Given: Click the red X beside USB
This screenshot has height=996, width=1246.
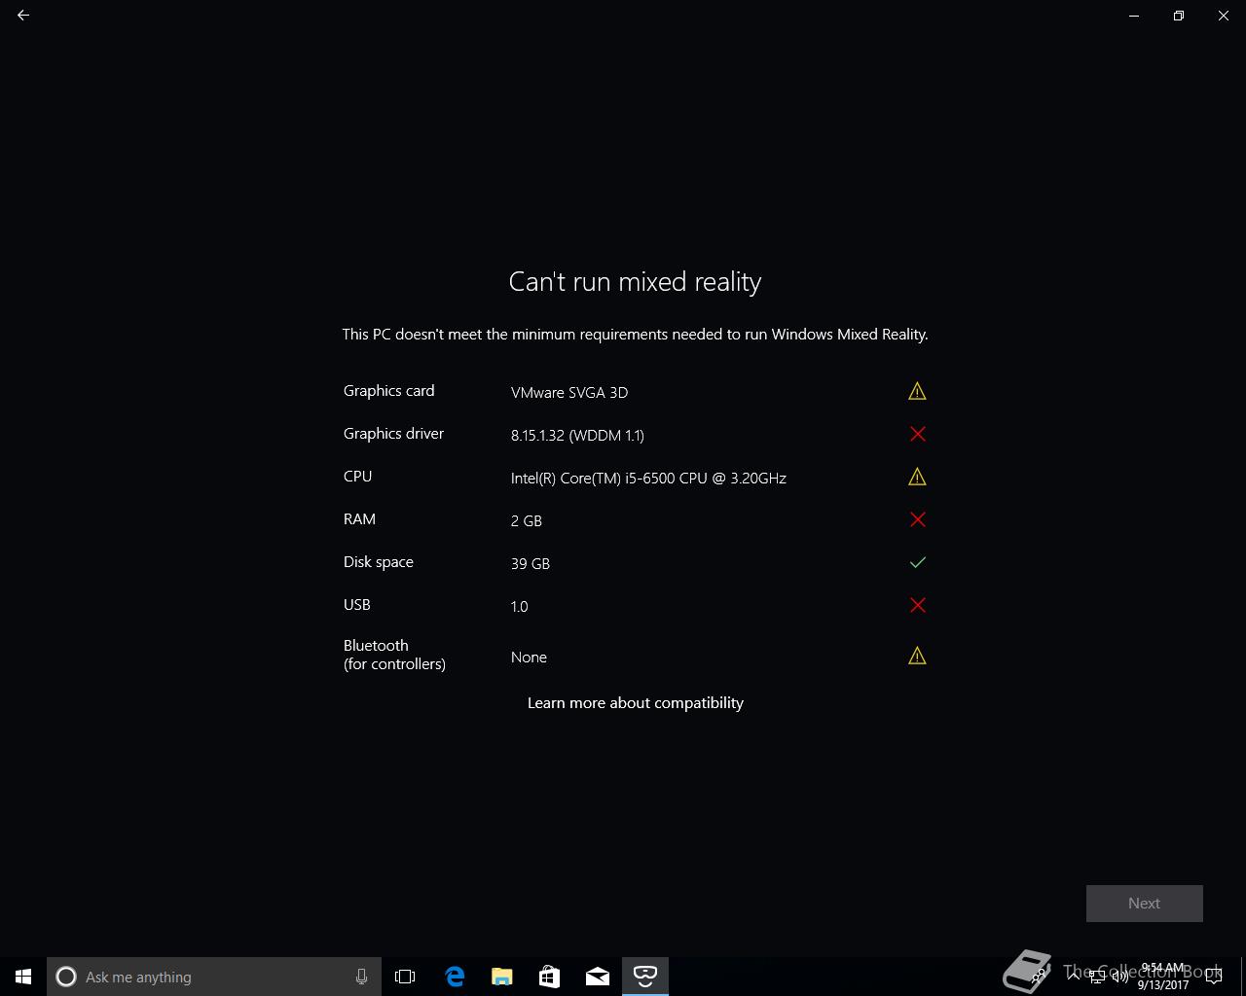Looking at the screenshot, I should click(x=917, y=605).
